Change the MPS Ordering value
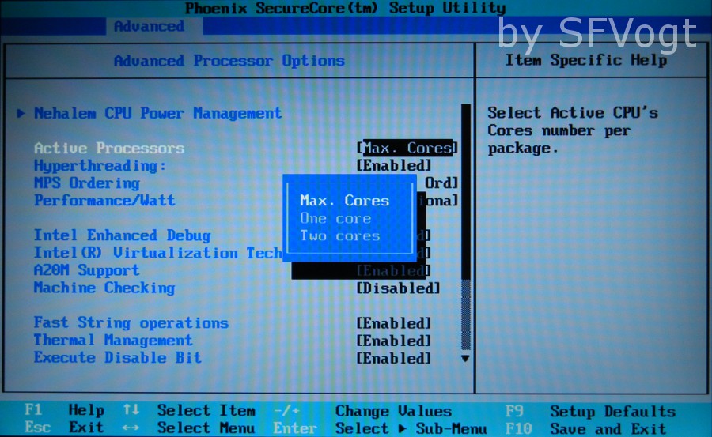Viewport: 712px width, 437px height. tap(441, 183)
